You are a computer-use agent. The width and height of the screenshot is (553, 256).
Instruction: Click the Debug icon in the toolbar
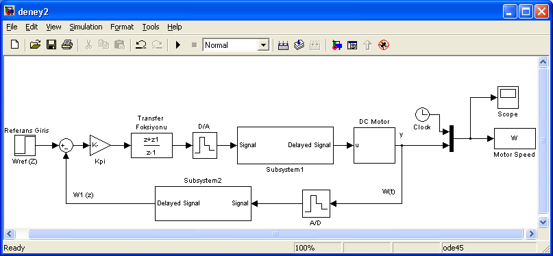[x=384, y=45]
